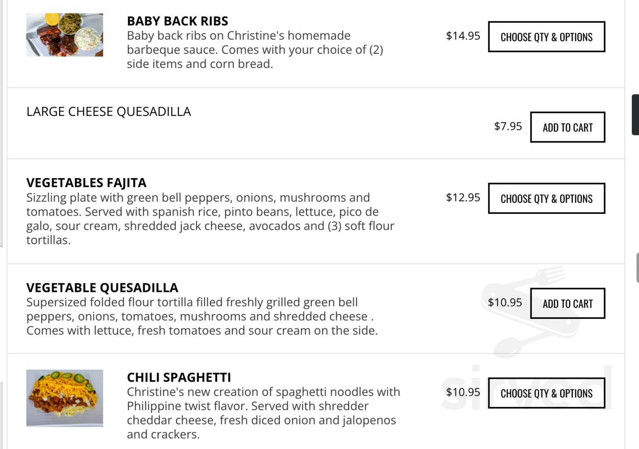
Task: Click Choose Qty & Options for Chili Spaghetti
Action: 546,393
